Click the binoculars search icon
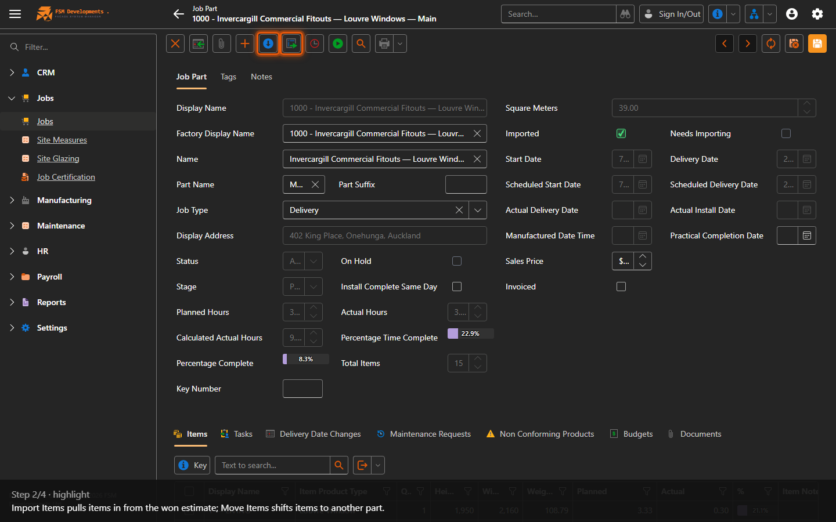Image resolution: width=836 pixels, height=522 pixels. [x=625, y=14]
